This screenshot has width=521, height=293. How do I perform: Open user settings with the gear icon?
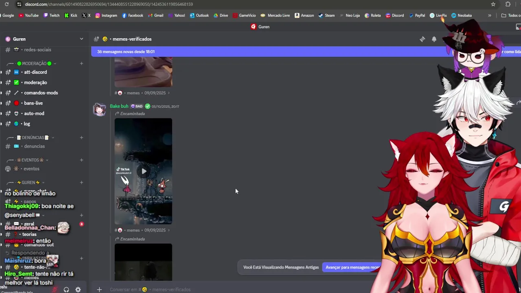78,290
